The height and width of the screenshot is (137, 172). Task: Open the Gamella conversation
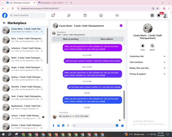click(x=23, y=88)
